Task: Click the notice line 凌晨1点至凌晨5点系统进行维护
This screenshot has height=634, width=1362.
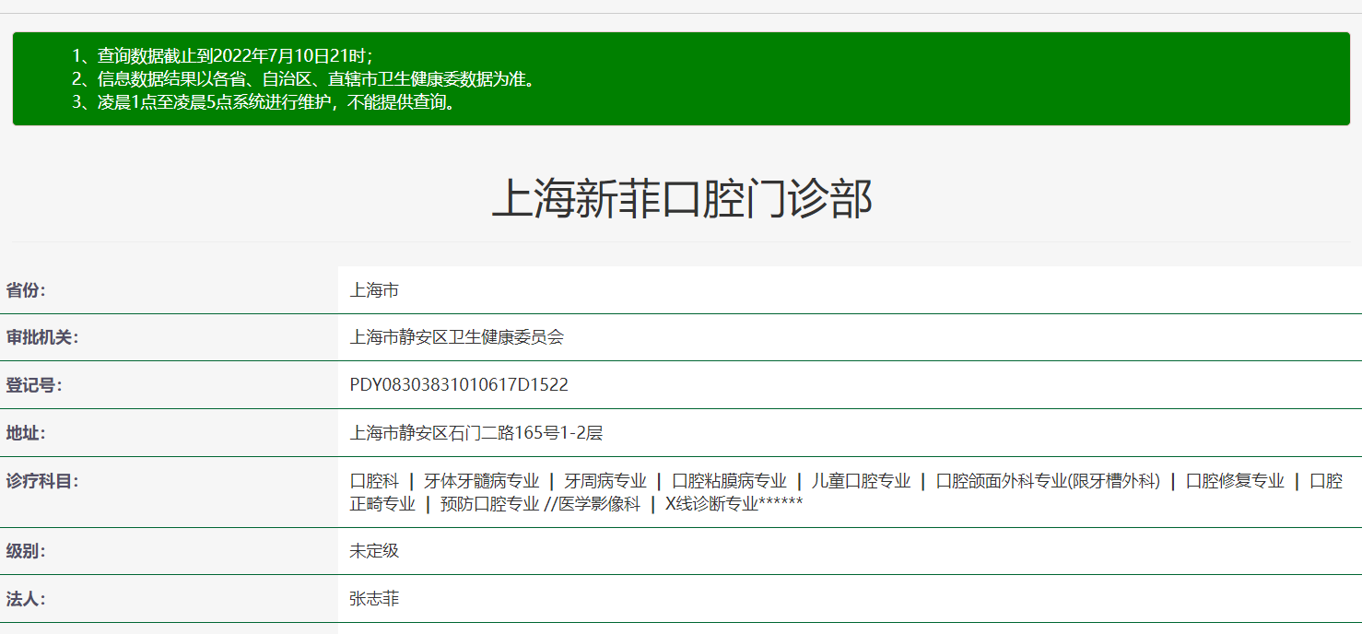Action: click(264, 101)
